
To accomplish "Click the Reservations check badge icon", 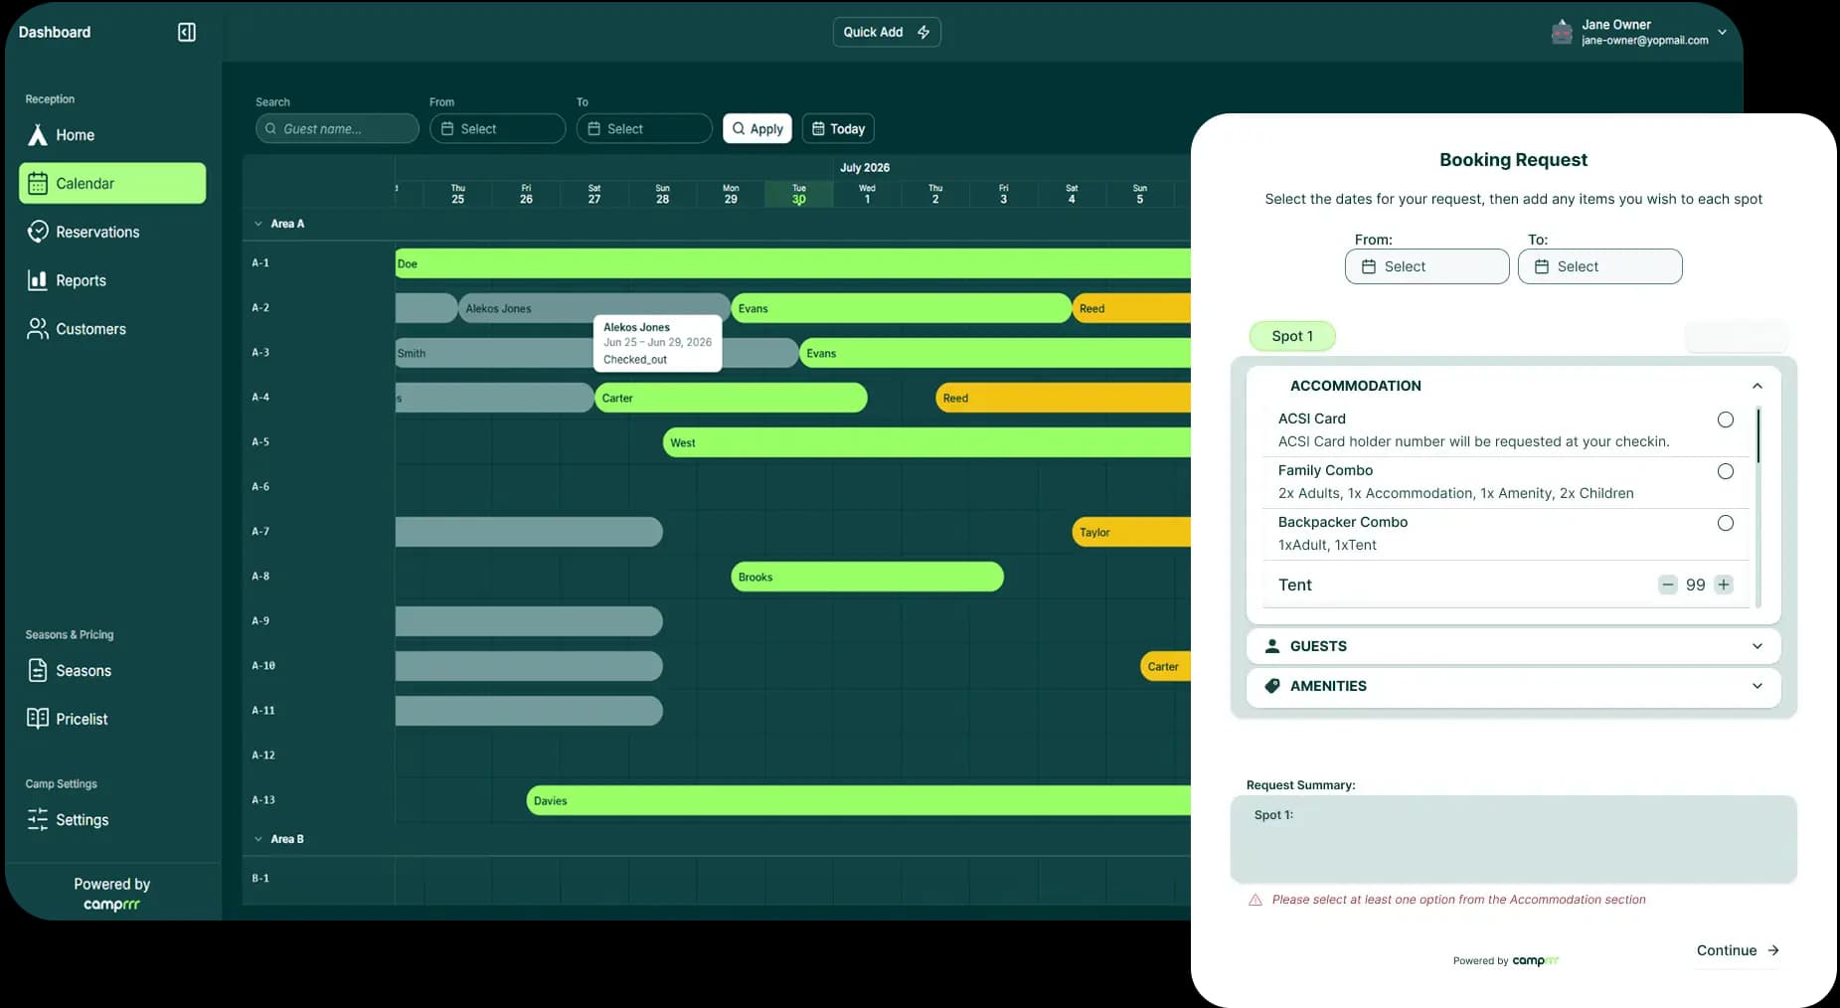I will (x=38, y=232).
